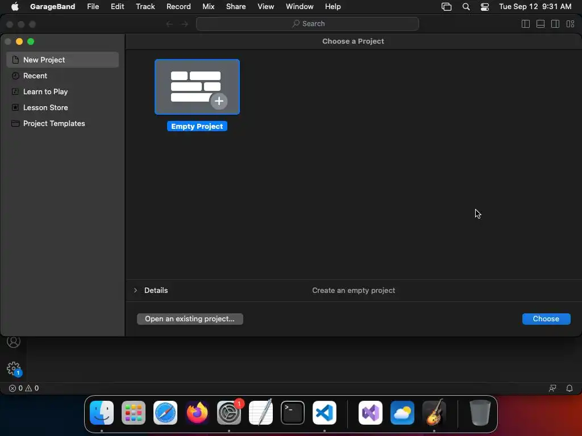Click the Details label
Screen dimensions: 582x436
click(x=156, y=290)
